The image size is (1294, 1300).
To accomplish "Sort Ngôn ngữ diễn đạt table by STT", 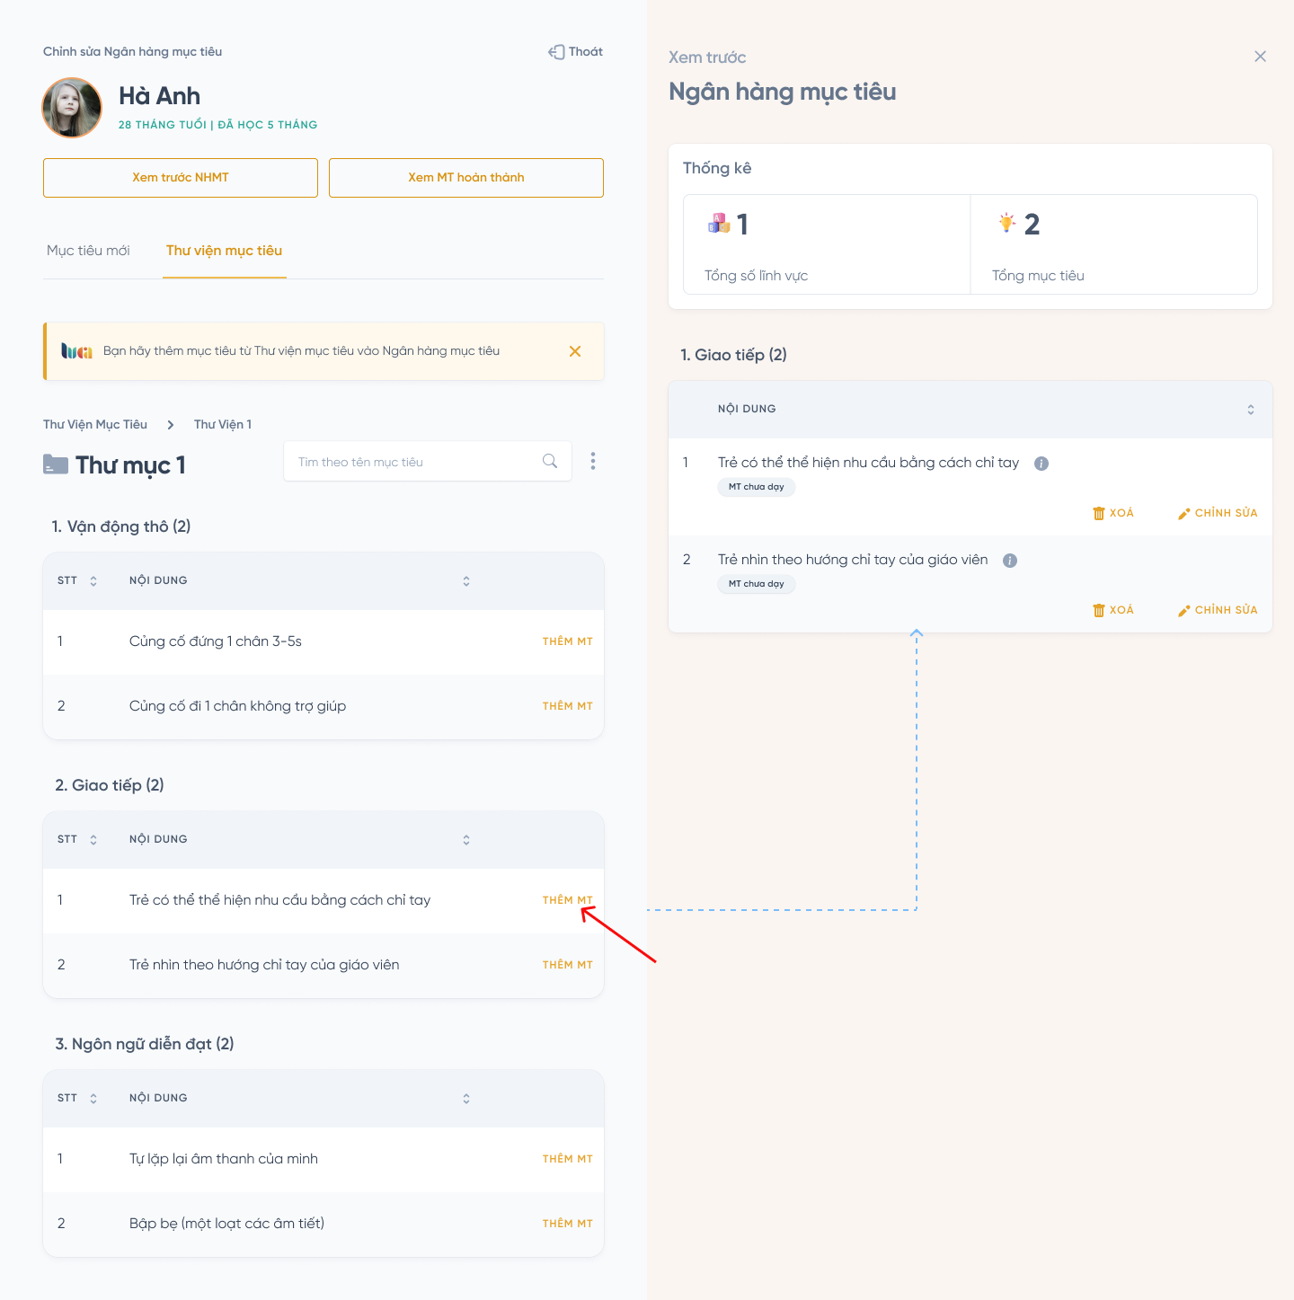I will (93, 1099).
